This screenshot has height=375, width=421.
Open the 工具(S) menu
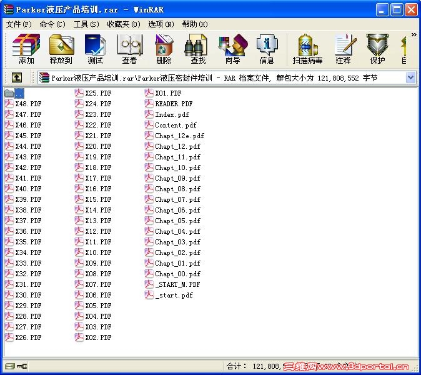(86, 24)
